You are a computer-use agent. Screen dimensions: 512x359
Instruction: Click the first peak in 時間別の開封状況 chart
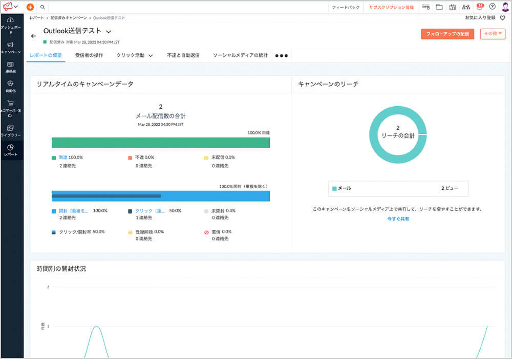coord(96,326)
